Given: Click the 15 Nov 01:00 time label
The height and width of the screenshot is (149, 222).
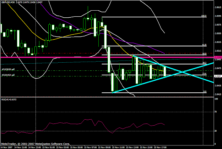Looking at the screenshot, I should [x=48, y=148].
